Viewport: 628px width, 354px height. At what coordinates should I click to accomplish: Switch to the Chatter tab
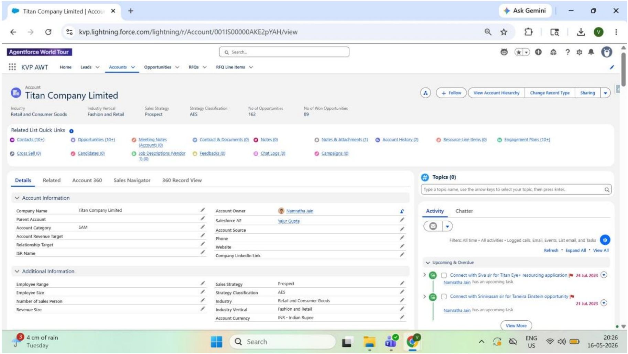464,211
